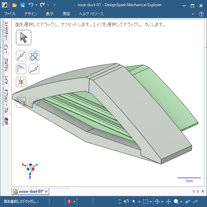The width and height of the screenshot is (207, 207).
Task: Open the Redo history dropdown arrow
Action: click(48, 5)
